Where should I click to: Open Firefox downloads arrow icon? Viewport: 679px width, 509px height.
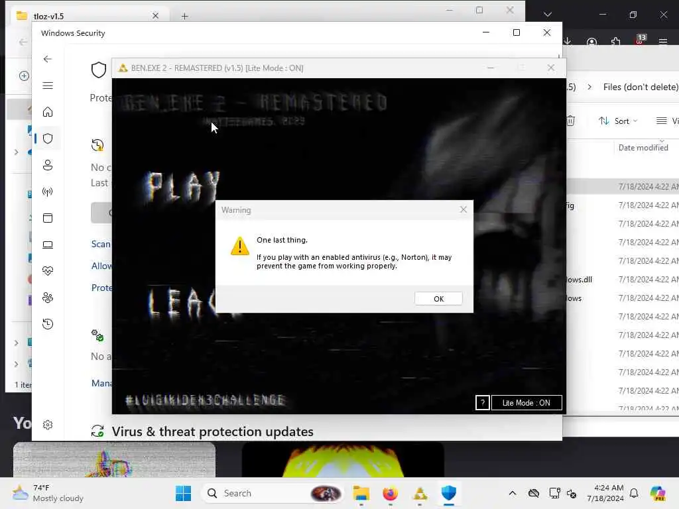(x=568, y=42)
